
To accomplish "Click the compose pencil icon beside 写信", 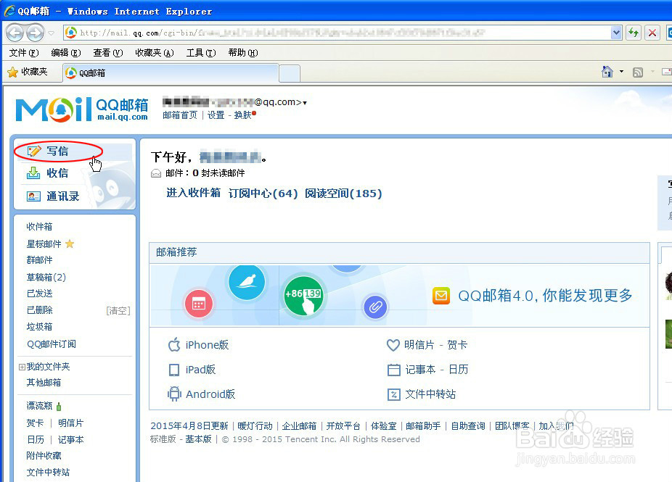I will tap(34, 151).
